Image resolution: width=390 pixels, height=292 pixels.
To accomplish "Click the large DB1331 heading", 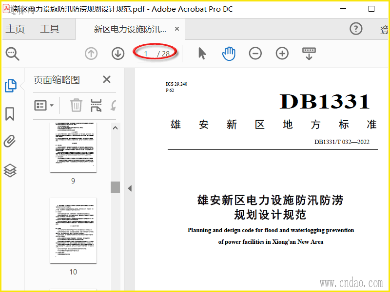I will click(x=325, y=101).
